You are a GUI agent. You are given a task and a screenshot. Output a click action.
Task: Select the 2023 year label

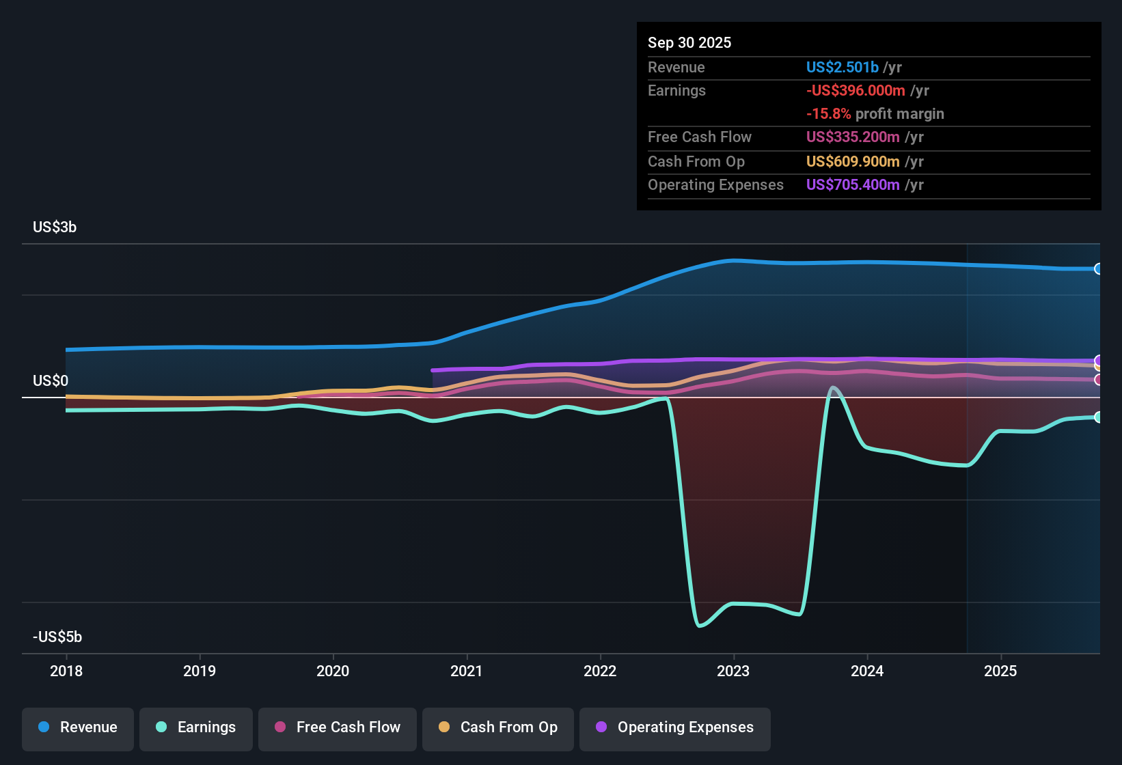click(x=733, y=671)
